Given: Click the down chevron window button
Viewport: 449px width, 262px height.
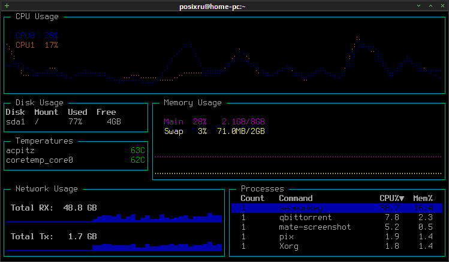Looking at the screenshot, I should coord(418,6).
